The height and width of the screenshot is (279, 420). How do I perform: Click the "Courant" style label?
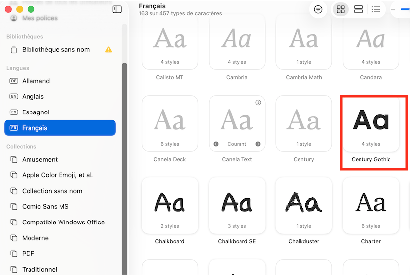237,144
